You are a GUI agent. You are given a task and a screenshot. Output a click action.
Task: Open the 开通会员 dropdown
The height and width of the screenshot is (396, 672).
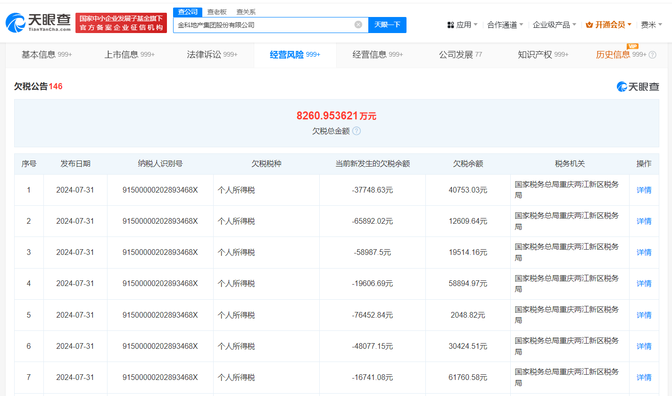[x=611, y=25]
